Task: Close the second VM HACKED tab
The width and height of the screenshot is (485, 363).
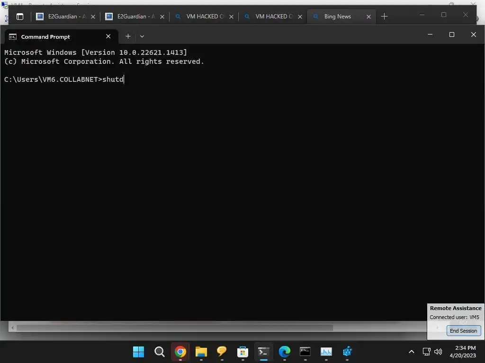Action: tap(300, 17)
